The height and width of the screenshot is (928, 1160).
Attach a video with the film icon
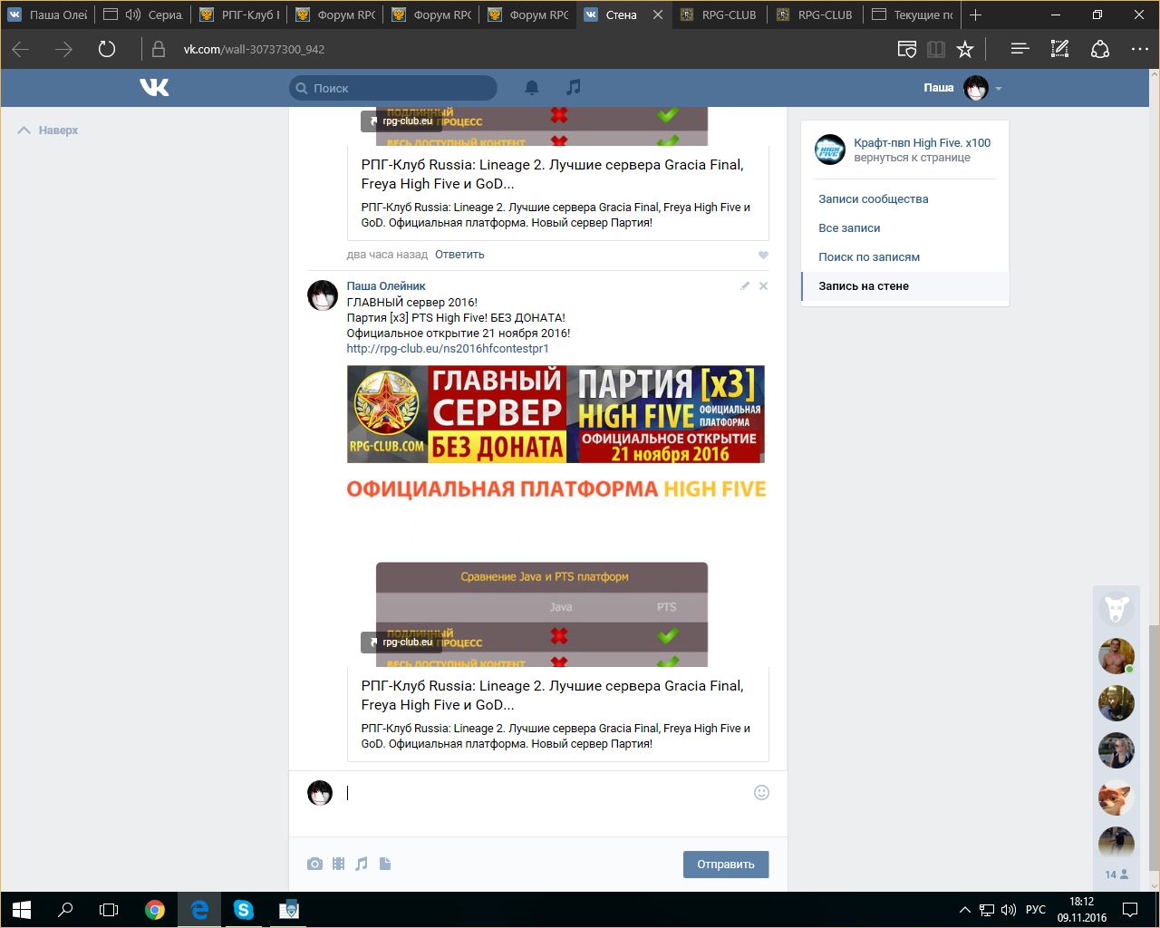coord(338,864)
